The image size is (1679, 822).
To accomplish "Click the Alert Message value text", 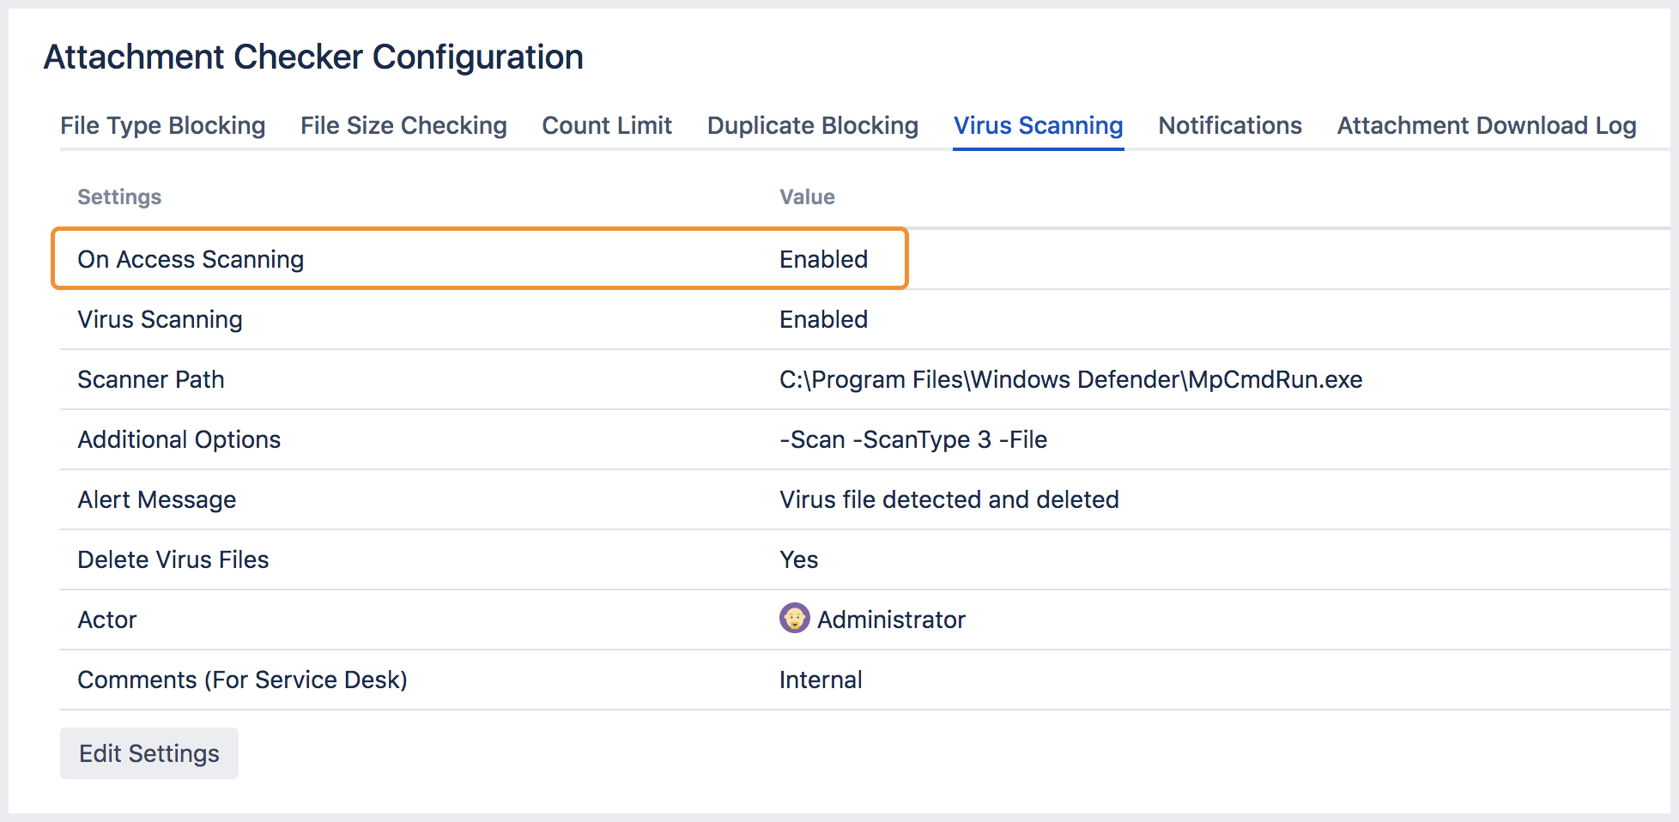I will tap(949, 499).
